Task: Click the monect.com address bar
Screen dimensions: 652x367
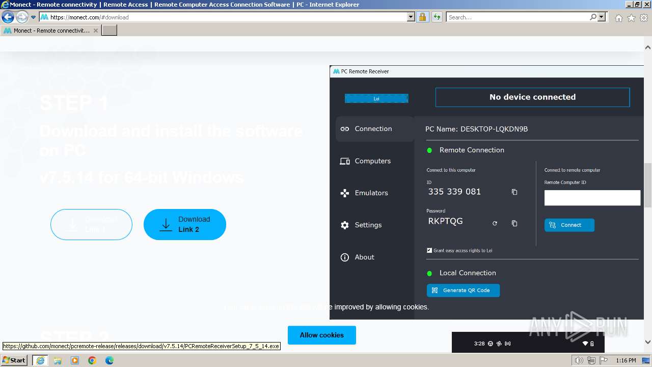Action: click(223, 17)
